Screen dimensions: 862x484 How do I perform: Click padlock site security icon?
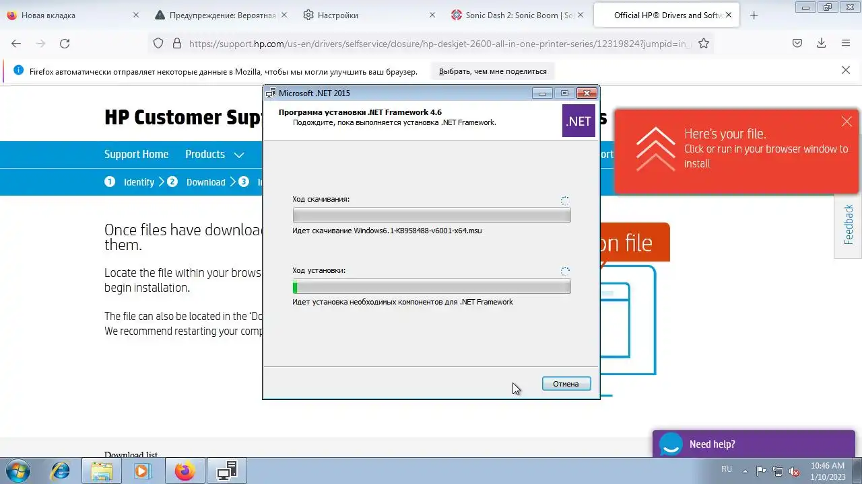pos(177,43)
